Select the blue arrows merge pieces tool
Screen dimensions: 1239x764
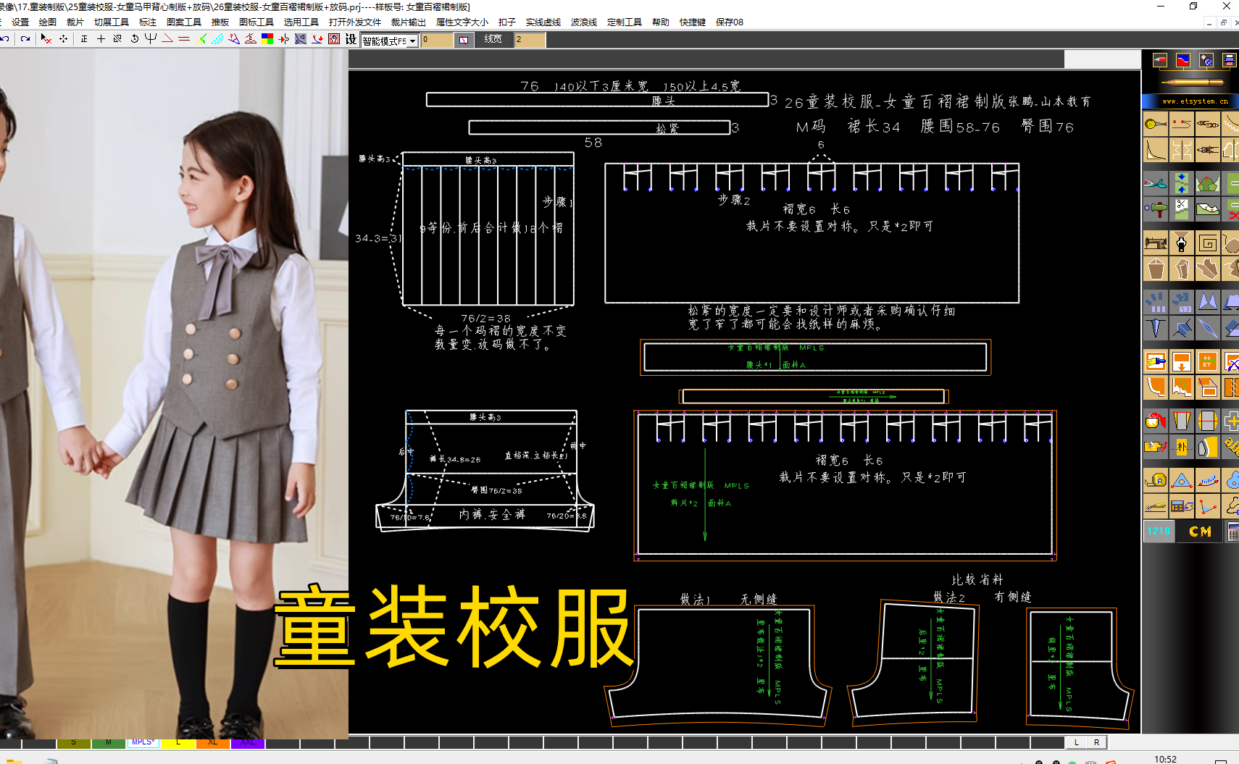[x=1182, y=183]
